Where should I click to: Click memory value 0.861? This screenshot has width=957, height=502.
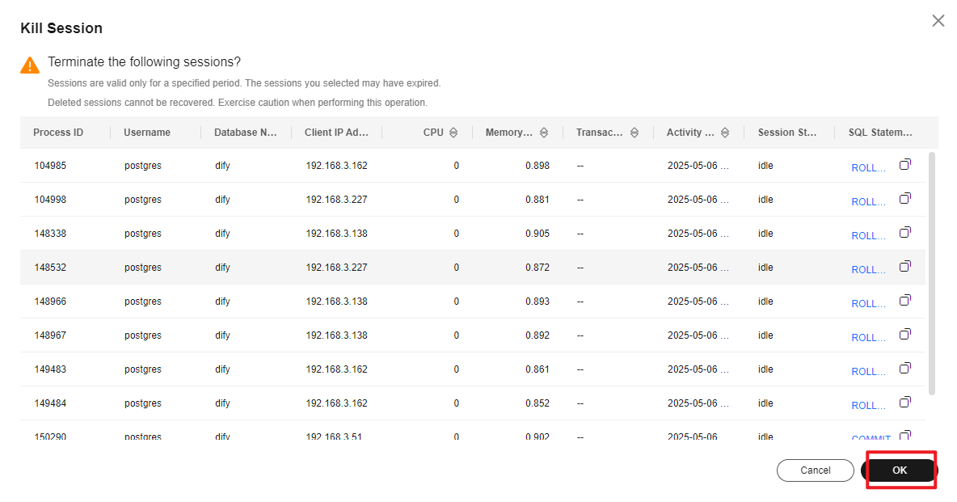pyautogui.click(x=537, y=369)
